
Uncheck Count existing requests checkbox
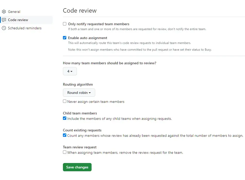click(x=64, y=135)
